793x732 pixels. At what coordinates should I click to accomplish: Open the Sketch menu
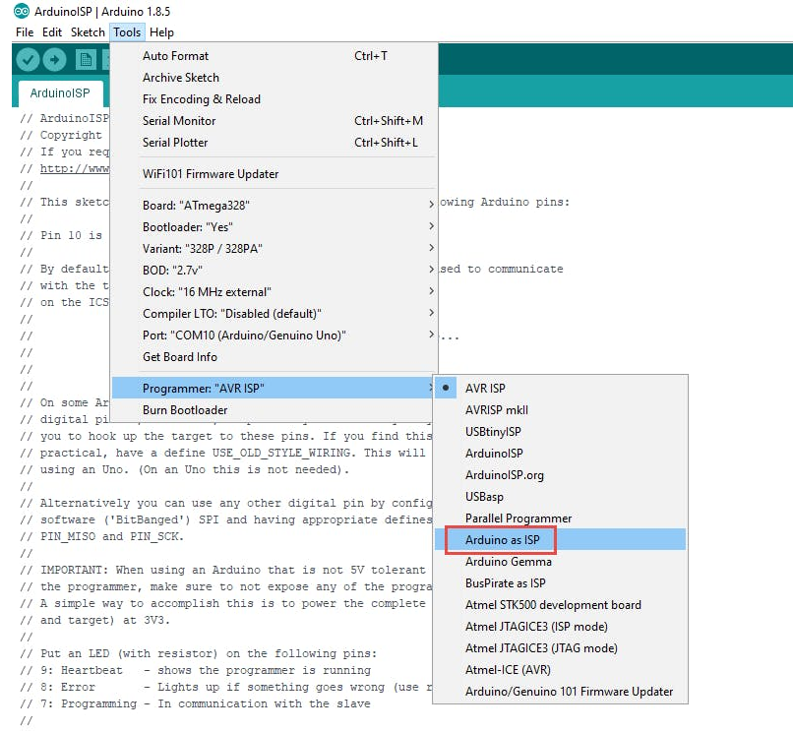[88, 32]
